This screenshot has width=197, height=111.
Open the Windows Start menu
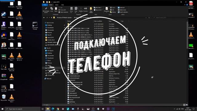coord(2,109)
